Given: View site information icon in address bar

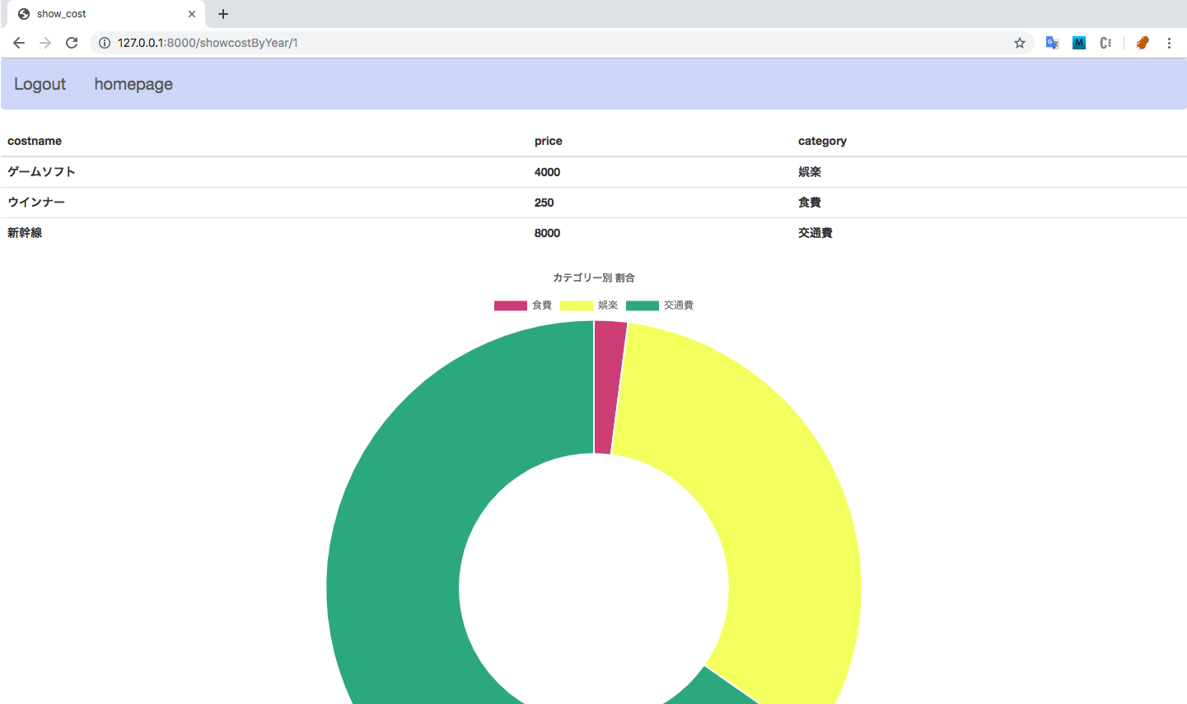Looking at the screenshot, I should tap(105, 43).
